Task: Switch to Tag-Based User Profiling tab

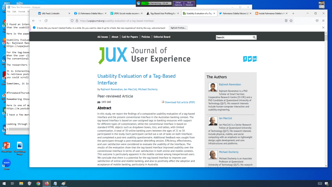Action: click(x=161, y=13)
